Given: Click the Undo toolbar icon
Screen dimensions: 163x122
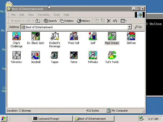Looking at the screenshot, I should click(115, 21).
